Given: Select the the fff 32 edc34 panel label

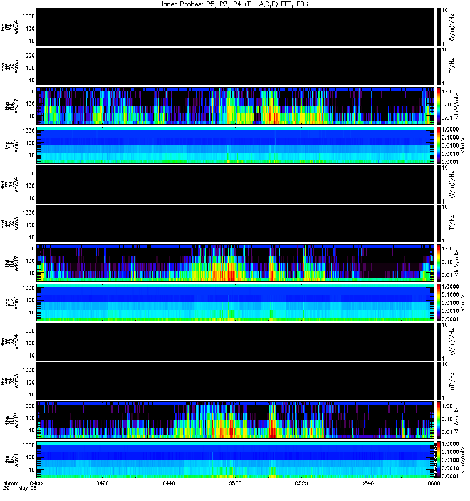Looking at the screenshot, I should click(10, 341).
